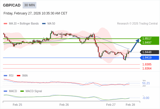Click the 1.8364 red support value
160x109 pixels.
click(x=147, y=68)
